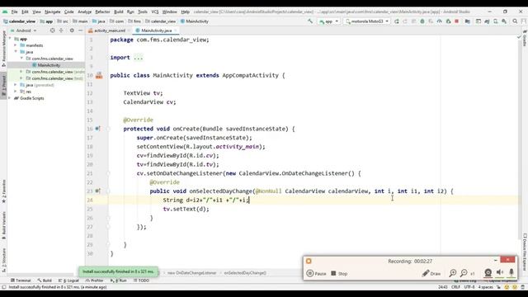Open the Project panel gear settings icon
Screen dimensions: 528x297
[72, 31]
